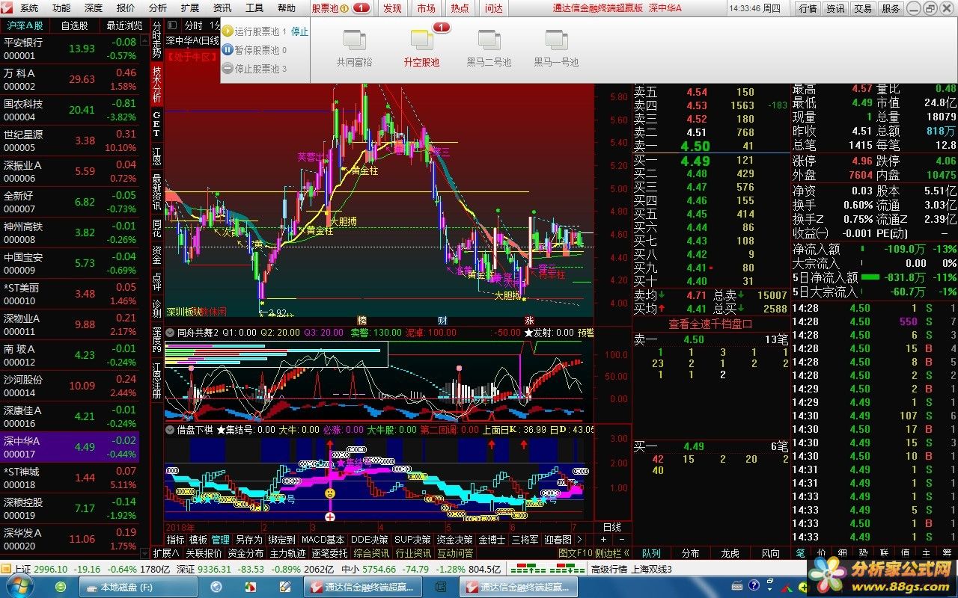
Task: Click the yellow 运行股票池 play icon
Action: tap(228, 31)
